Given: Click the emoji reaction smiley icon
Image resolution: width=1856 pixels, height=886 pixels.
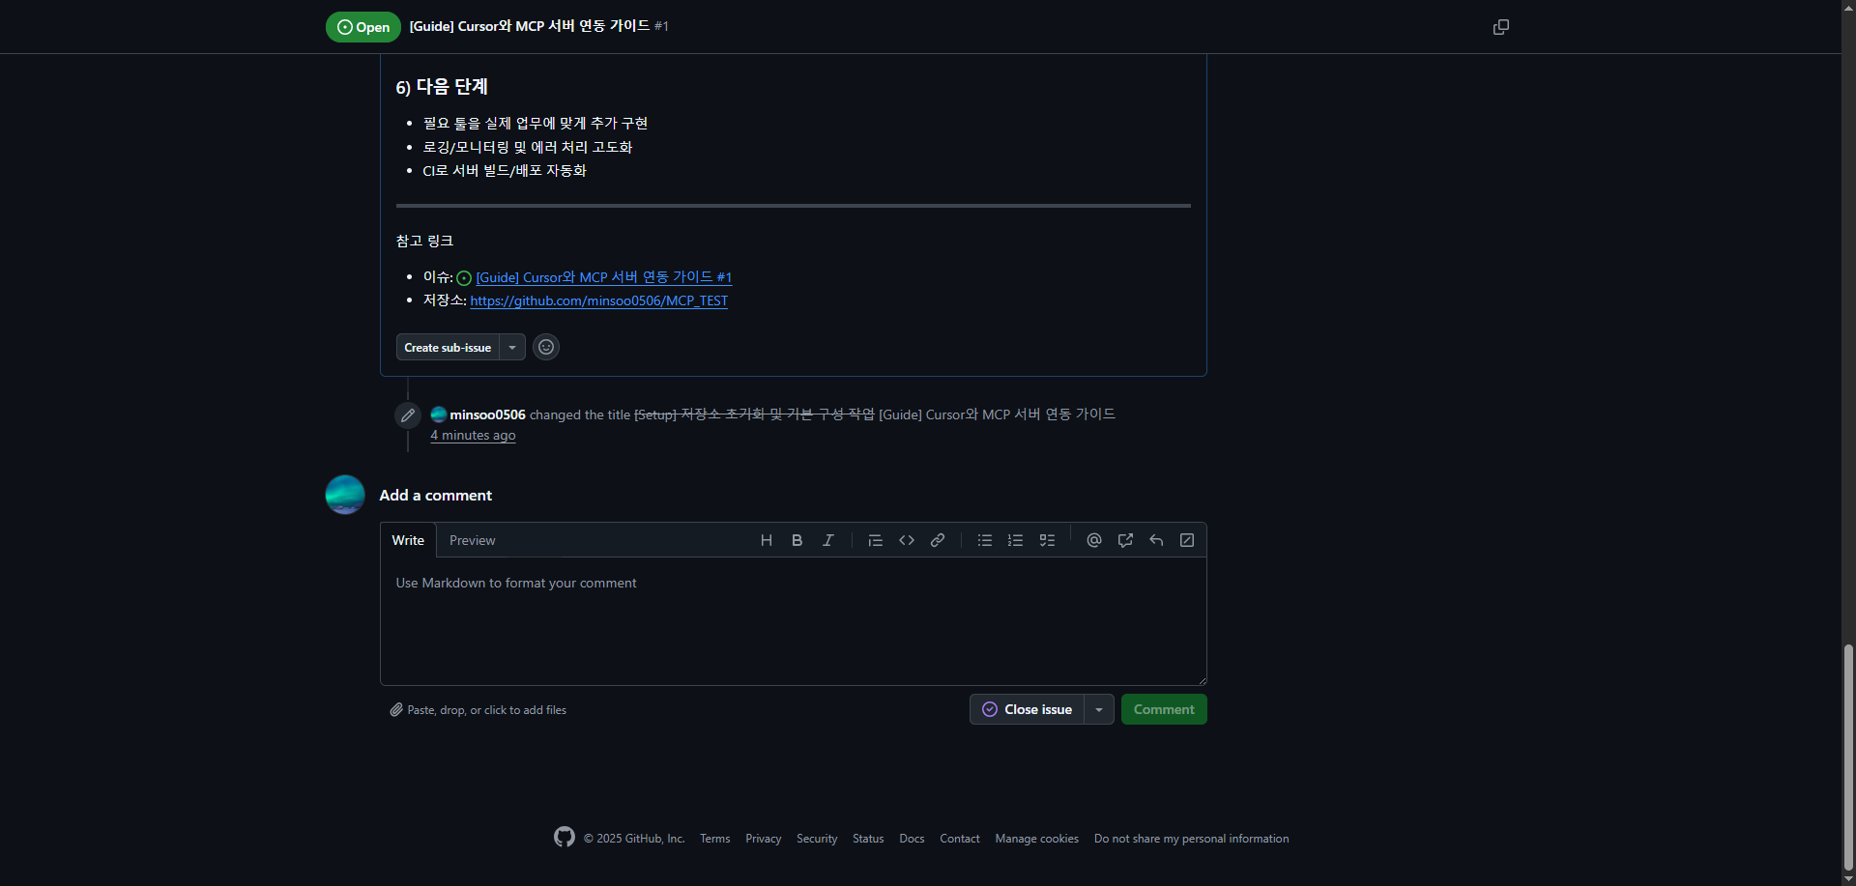Looking at the screenshot, I should tap(546, 347).
